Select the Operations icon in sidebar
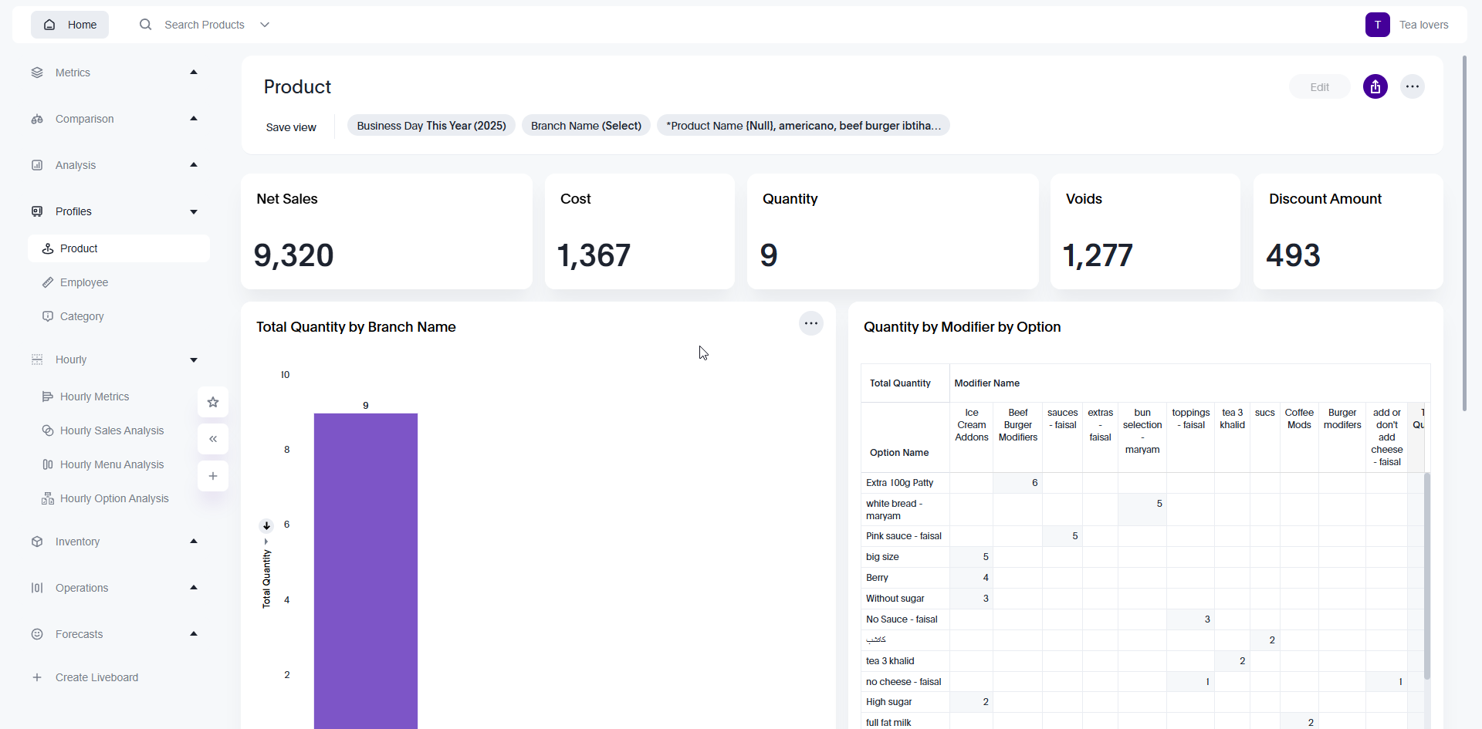Screen dimensions: 1482x729 [37, 587]
